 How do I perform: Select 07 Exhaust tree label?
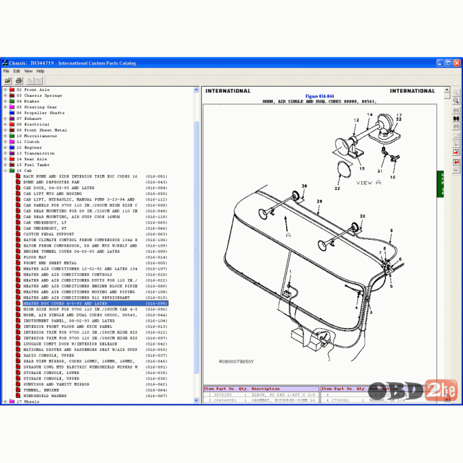point(29,118)
